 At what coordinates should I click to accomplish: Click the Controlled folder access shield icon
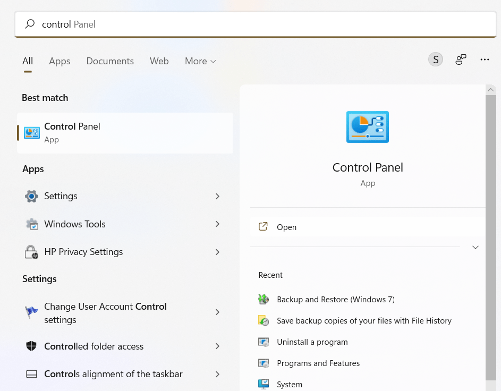point(31,346)
